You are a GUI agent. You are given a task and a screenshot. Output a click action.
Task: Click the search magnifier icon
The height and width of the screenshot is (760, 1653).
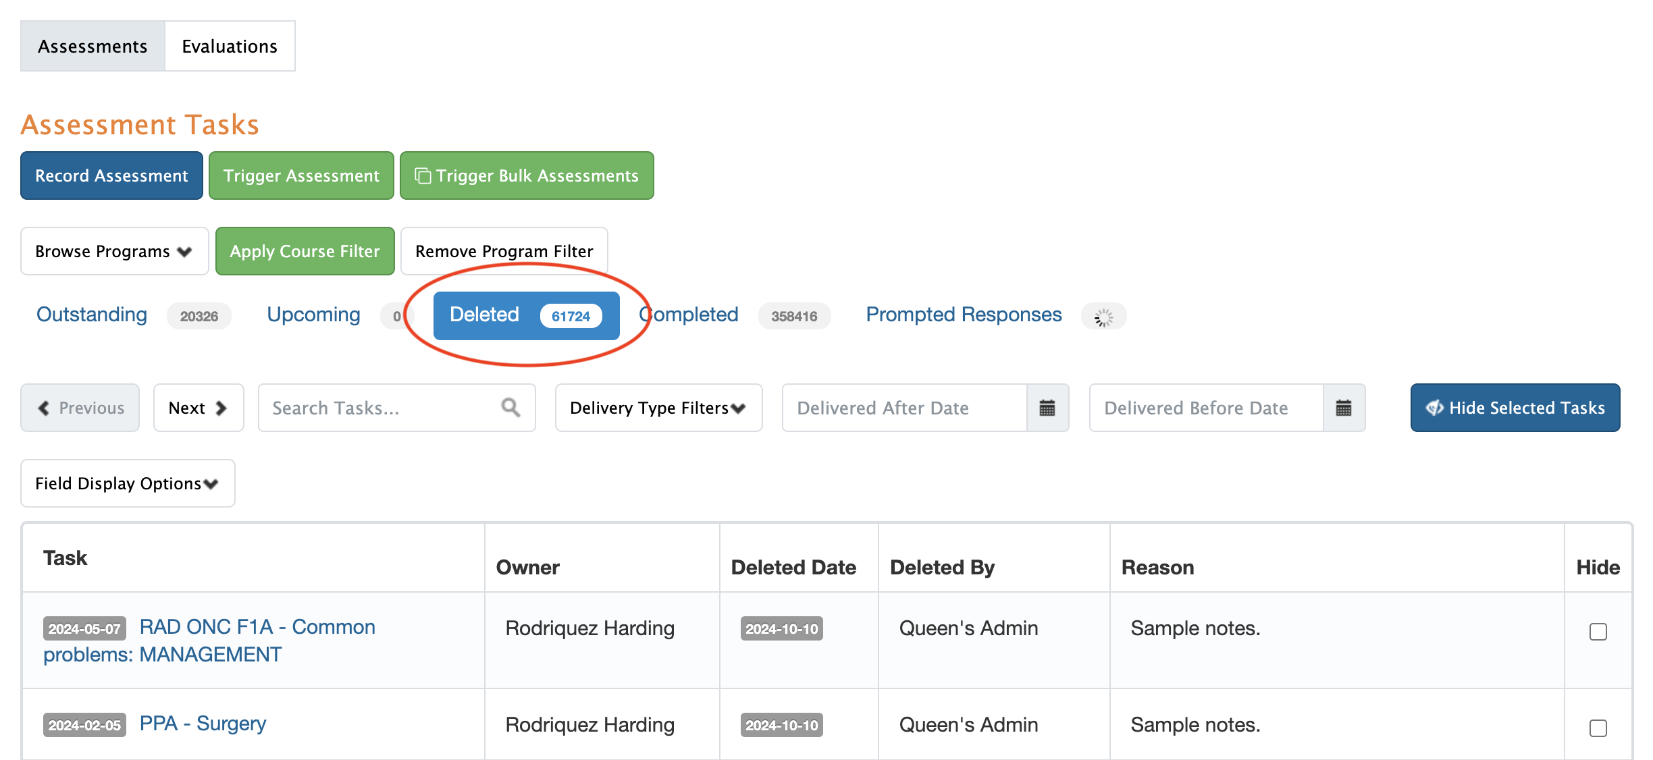click(510, 408)
